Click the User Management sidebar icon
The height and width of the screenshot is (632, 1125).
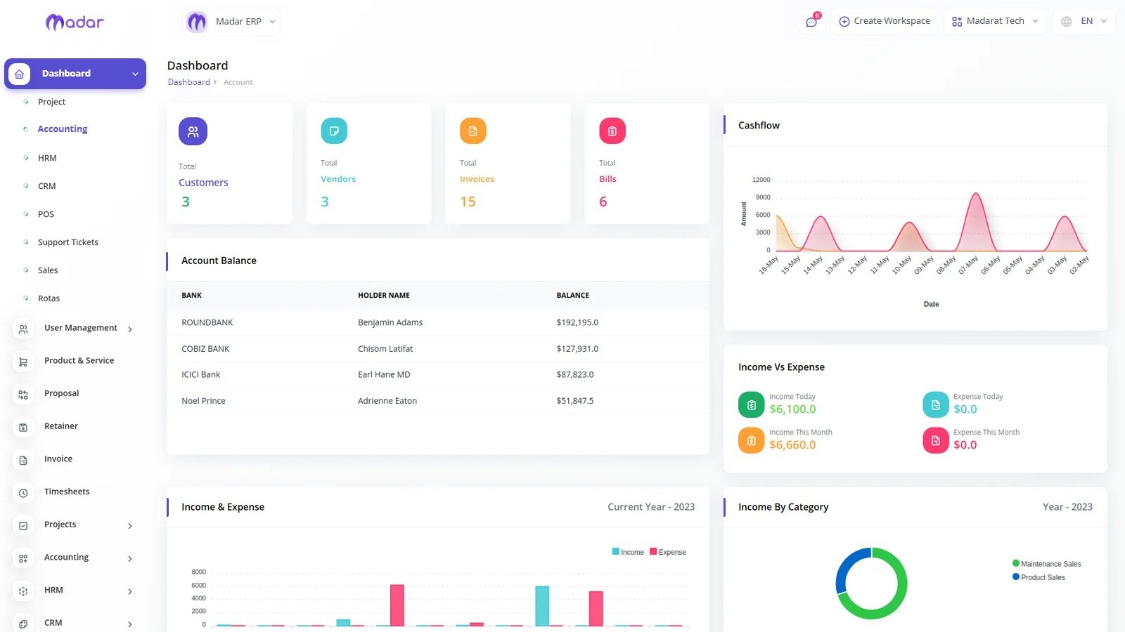(x=23, y=329)
